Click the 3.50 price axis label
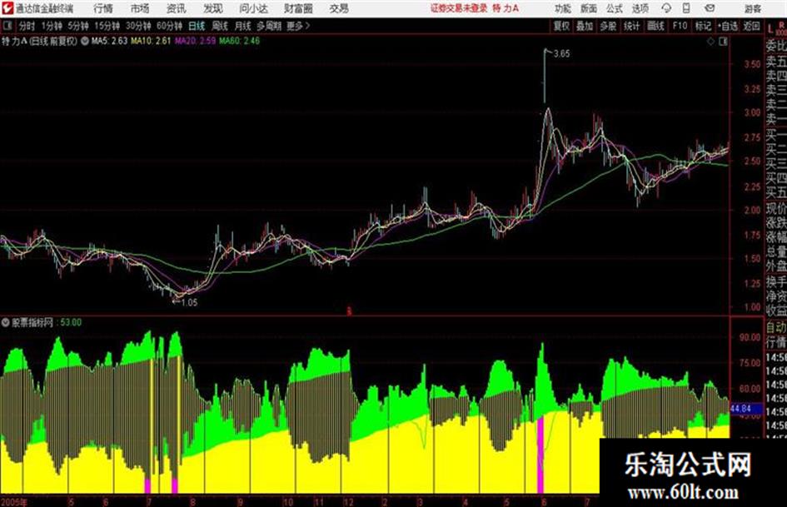Viewport: 787px width, 507px height. (752, 64)
